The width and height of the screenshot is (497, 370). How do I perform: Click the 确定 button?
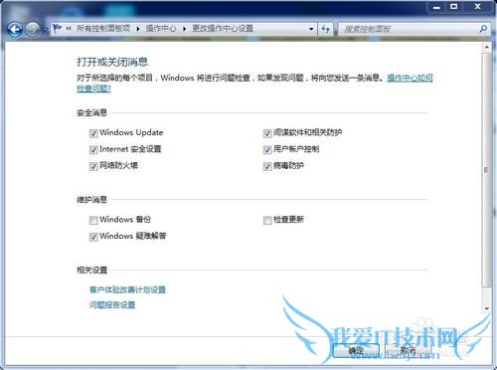[356, 351]
